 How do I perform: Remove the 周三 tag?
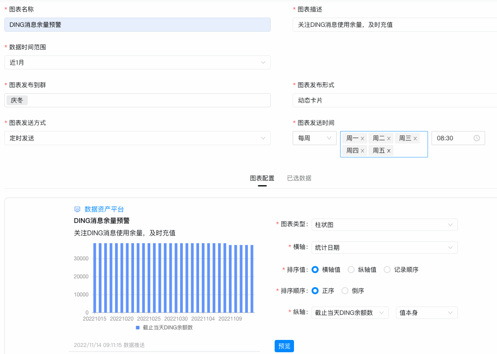(x=415, y=139)
